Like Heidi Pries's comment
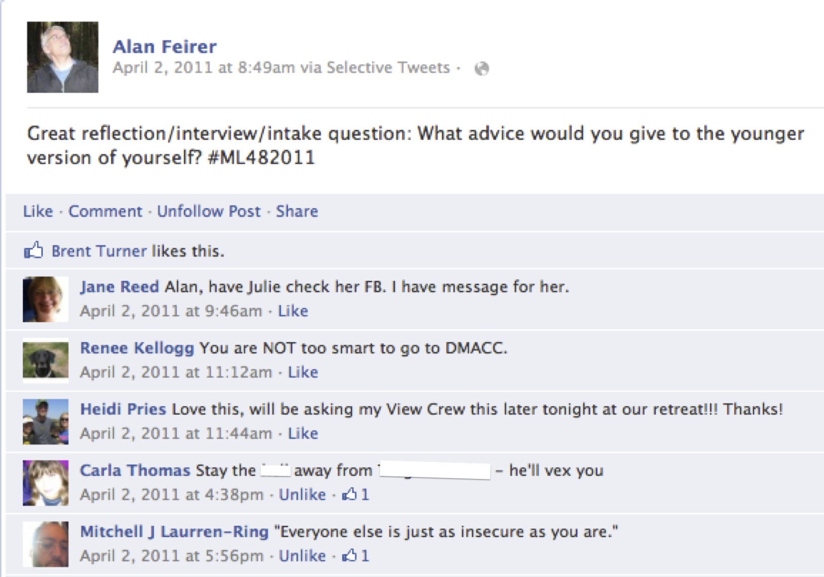 (x=303, y=434)
